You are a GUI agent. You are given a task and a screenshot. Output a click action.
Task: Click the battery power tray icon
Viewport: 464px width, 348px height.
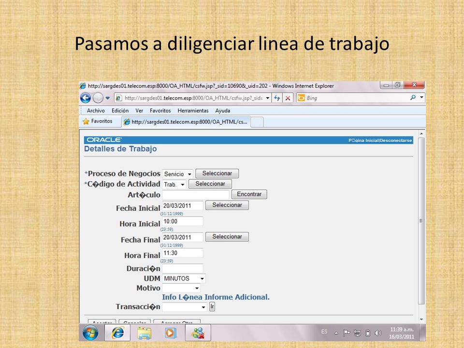(368, 333)
